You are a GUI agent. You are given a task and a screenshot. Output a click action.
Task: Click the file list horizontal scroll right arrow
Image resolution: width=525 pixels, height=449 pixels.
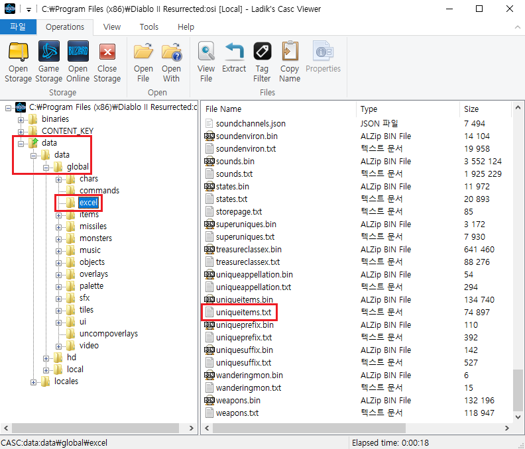[507, 428]
